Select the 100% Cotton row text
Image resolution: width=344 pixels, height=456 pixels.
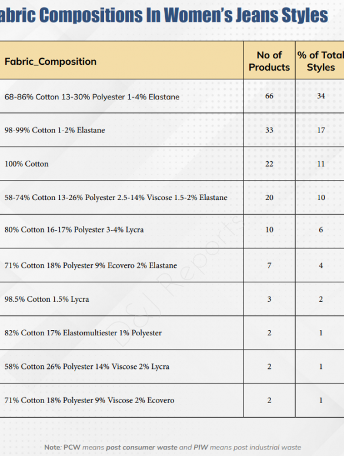[x=26, y=164]
